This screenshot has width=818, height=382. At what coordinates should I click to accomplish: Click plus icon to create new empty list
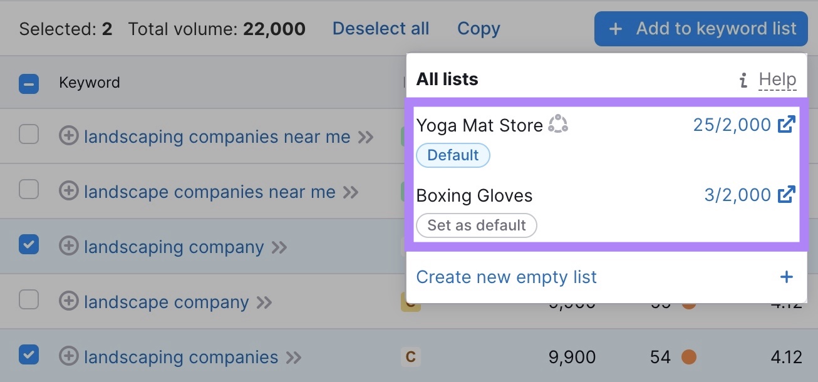tap(786, 277)
